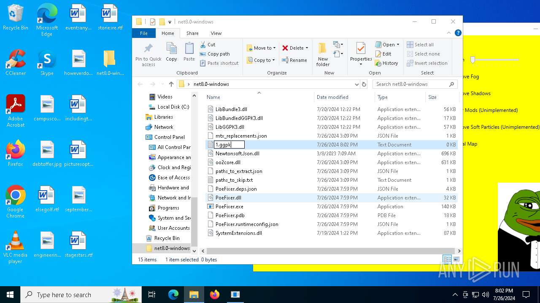Select Adobe Acrobat desktop shortcut

coord(16,111)
